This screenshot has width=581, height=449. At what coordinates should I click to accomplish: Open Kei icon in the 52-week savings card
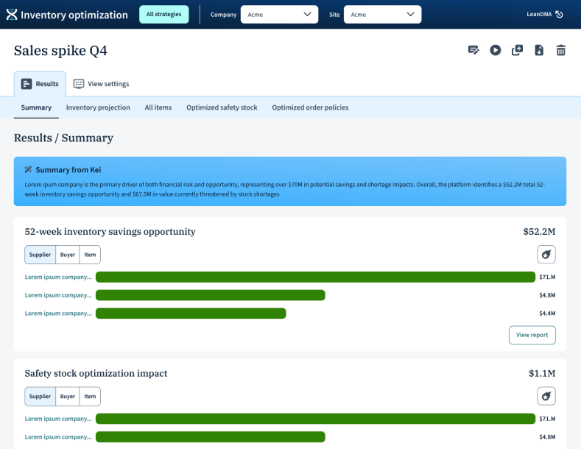pyautogui.click(x=546, y=255)
